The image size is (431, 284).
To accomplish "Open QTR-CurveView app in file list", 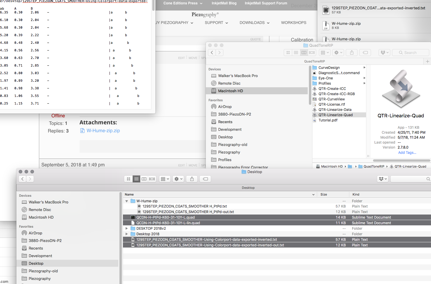I will point(331,99).
